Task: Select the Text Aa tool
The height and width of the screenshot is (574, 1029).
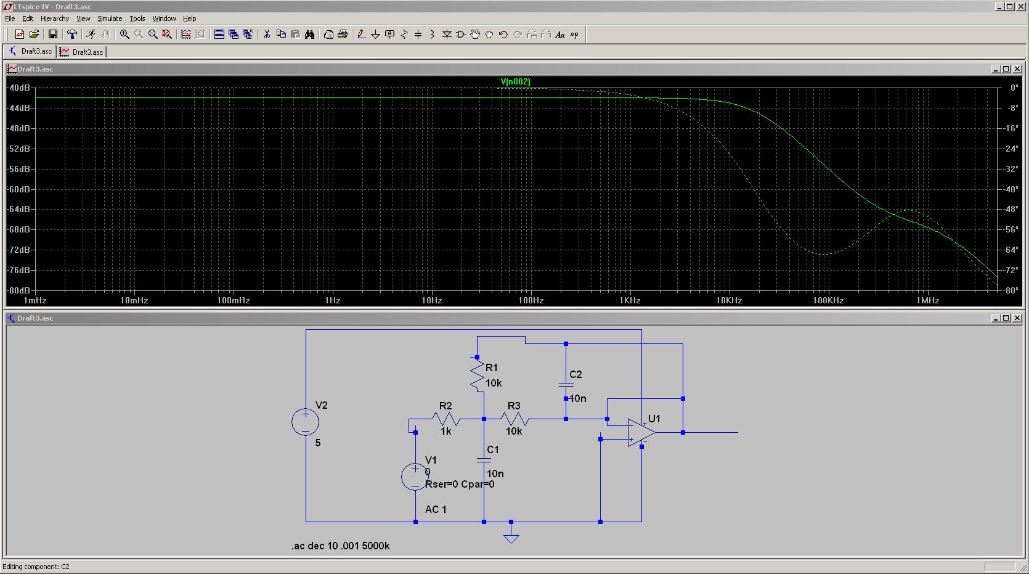Action: tap(560, 35)
